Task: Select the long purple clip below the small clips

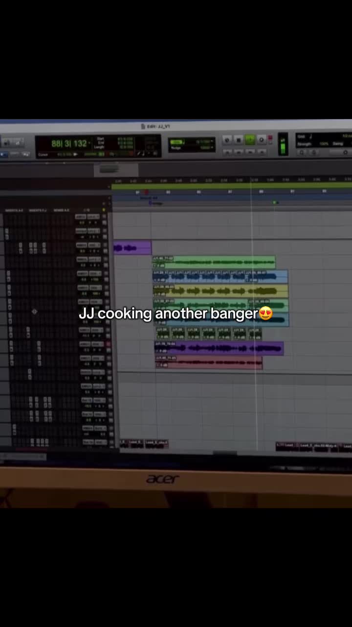Action: [219, 348]
